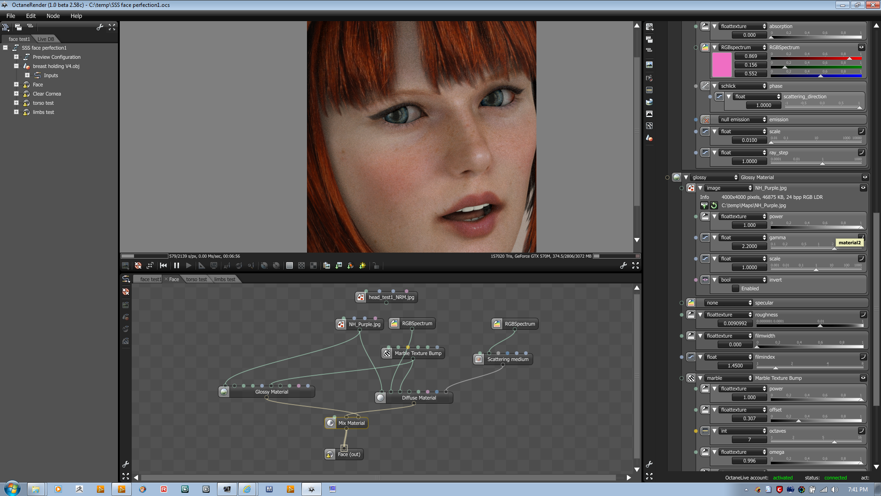Open the Node menu
Image resolution: width=881 pixels, height=496 pixels.
pos(53,16)
